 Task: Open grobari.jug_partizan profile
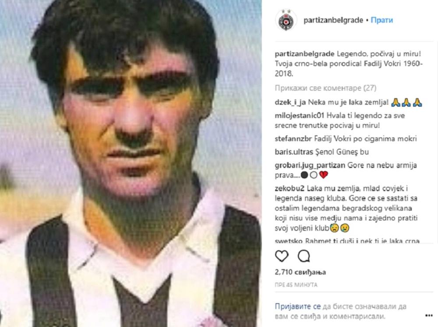pyautogui.click(x=310, y=165)
